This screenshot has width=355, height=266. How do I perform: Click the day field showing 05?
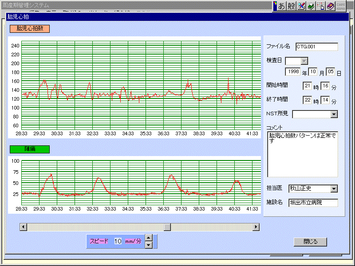pyautogui.click(x=331, y=72)
